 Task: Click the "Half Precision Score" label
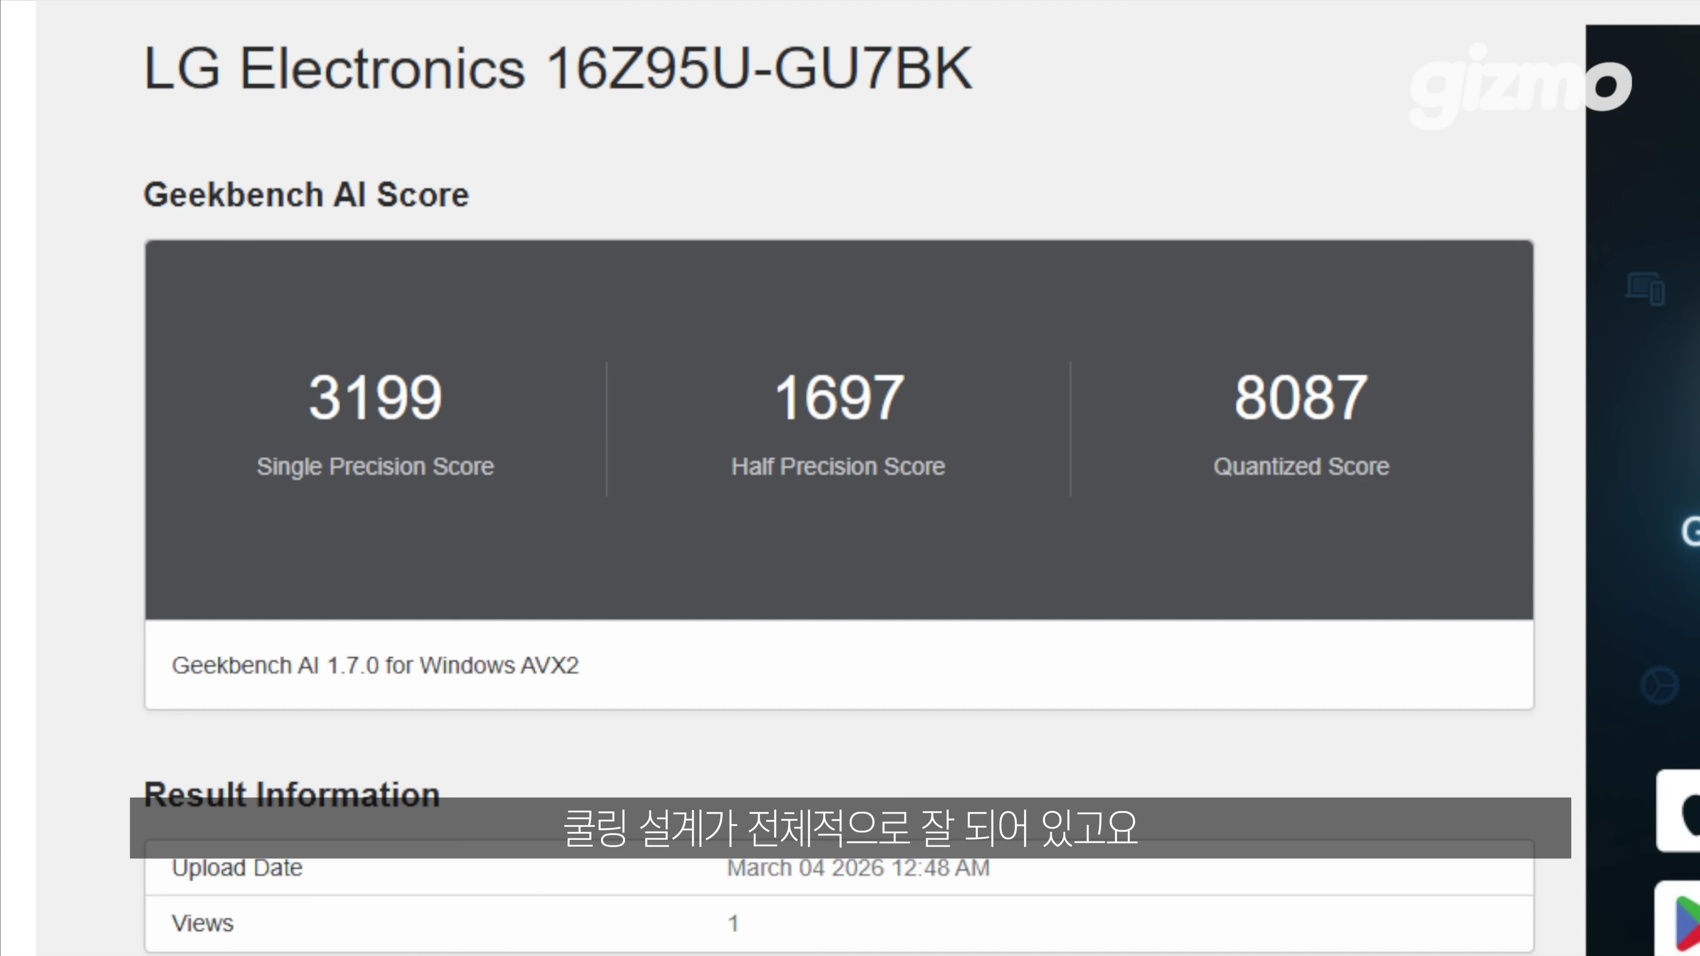coord(838,466)
